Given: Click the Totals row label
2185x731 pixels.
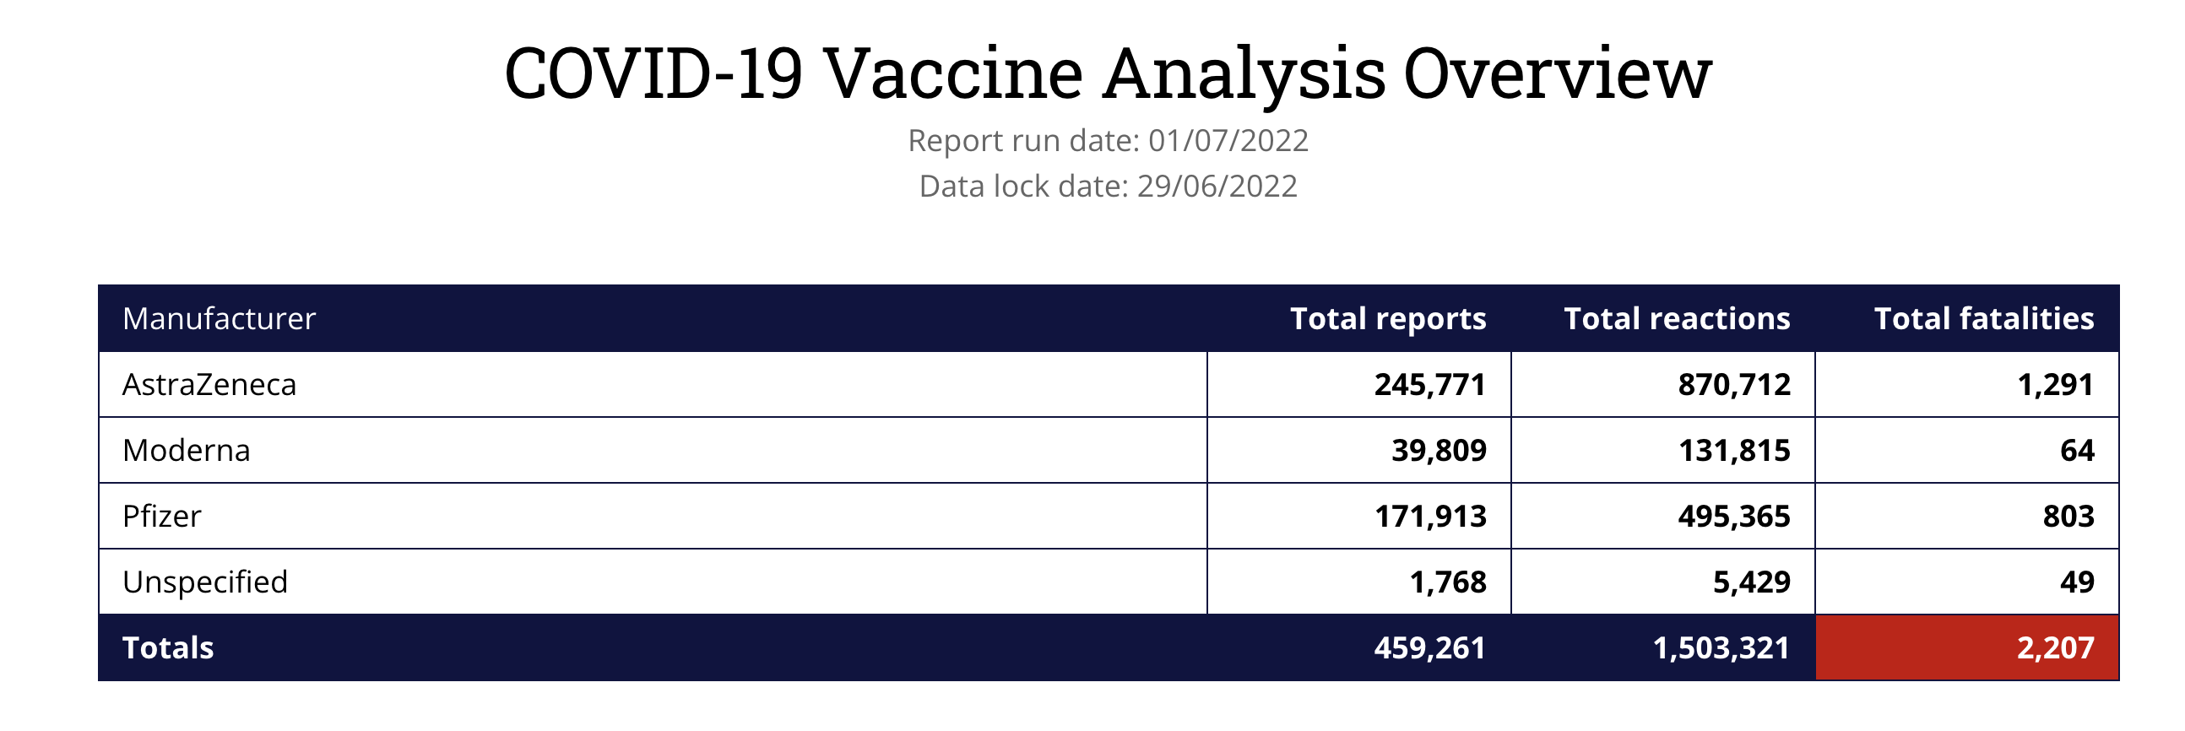Looking at the screenshot, I should [168, 649].
